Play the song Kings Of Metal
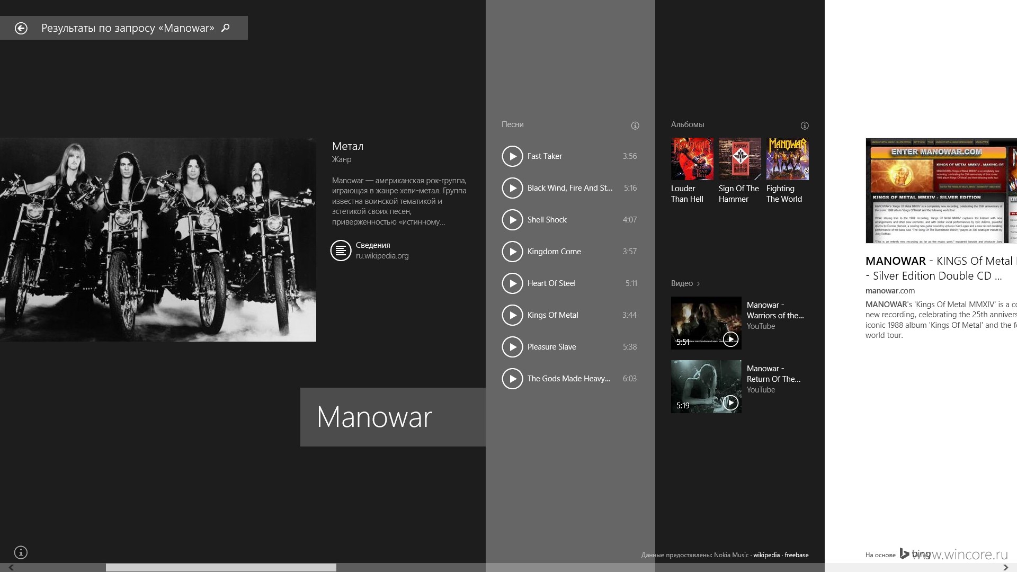 512,315
